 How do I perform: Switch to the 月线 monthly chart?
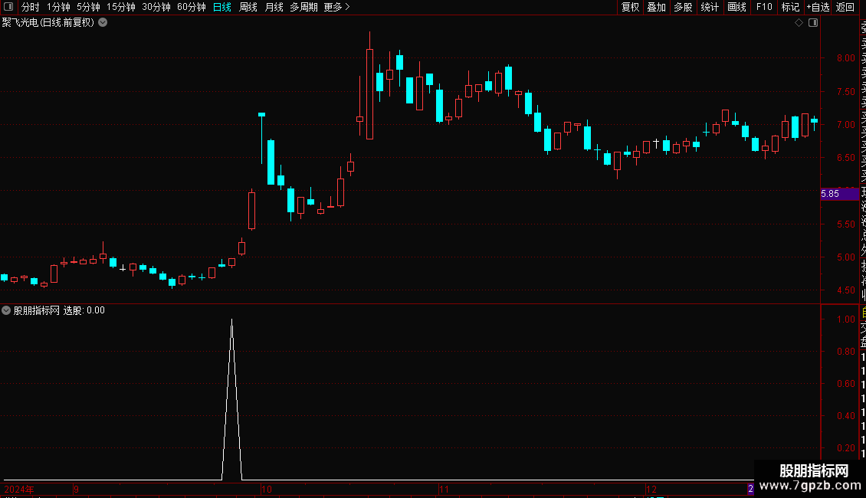coord(274,7)
